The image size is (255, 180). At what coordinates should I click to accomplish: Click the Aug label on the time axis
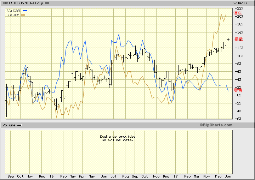[125, 176]
